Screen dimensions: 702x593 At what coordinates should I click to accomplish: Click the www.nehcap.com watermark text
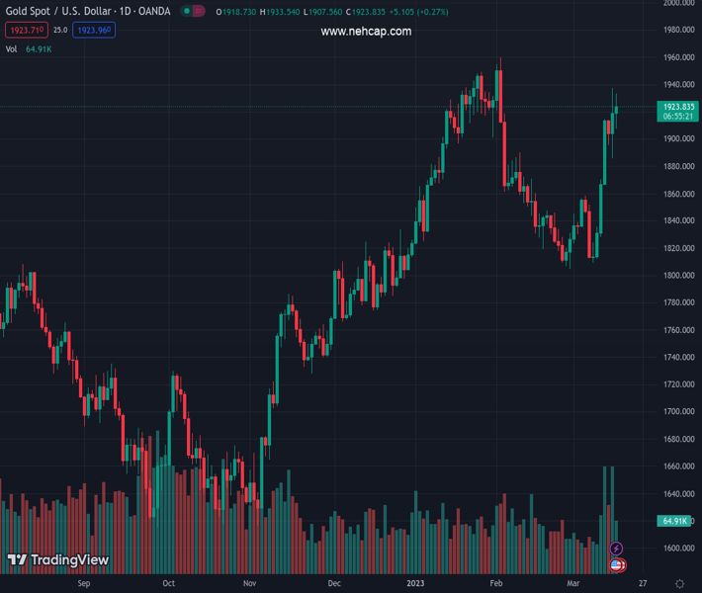coord(366,32)
